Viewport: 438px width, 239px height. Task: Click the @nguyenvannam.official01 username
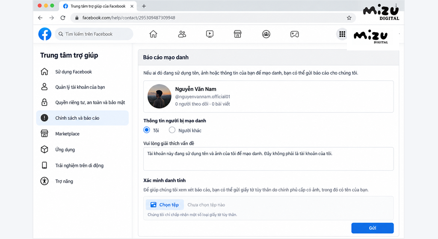point(202,97)
